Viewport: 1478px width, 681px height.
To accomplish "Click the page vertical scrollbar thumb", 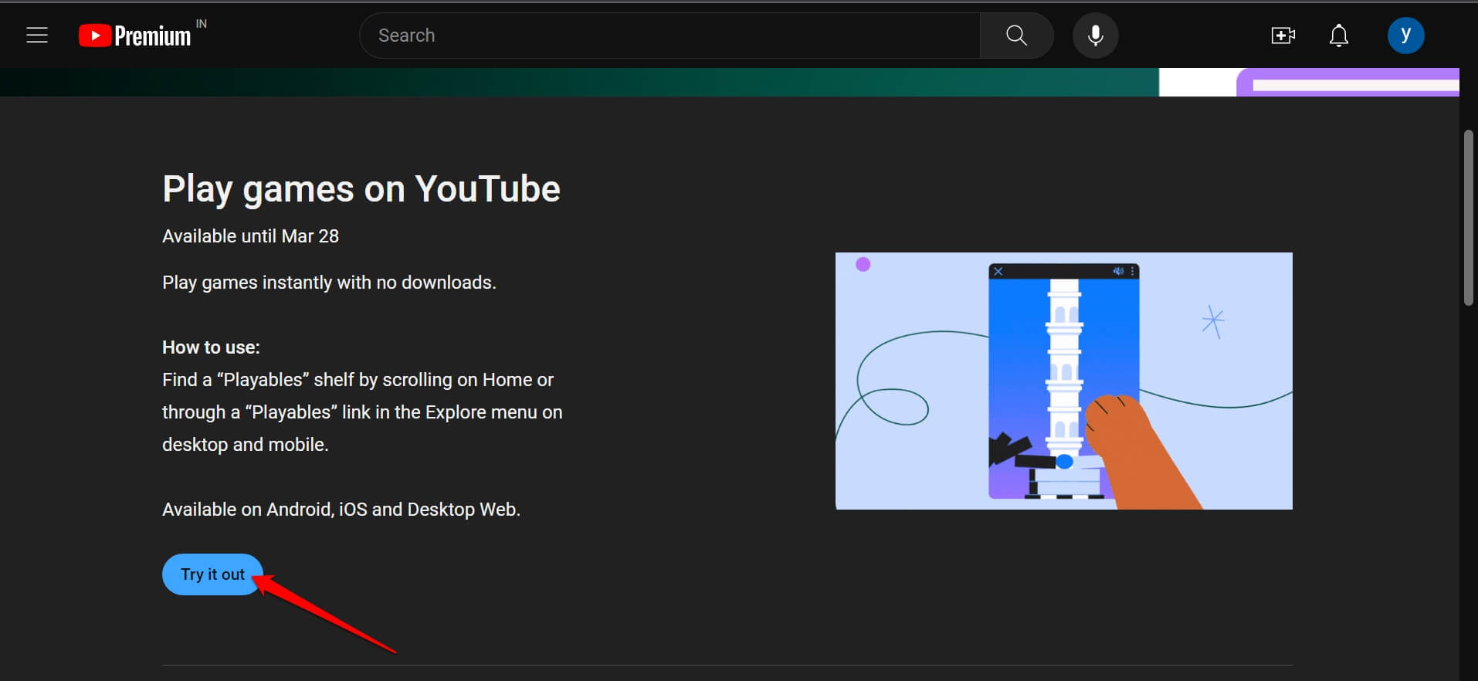I will 1469,219.
